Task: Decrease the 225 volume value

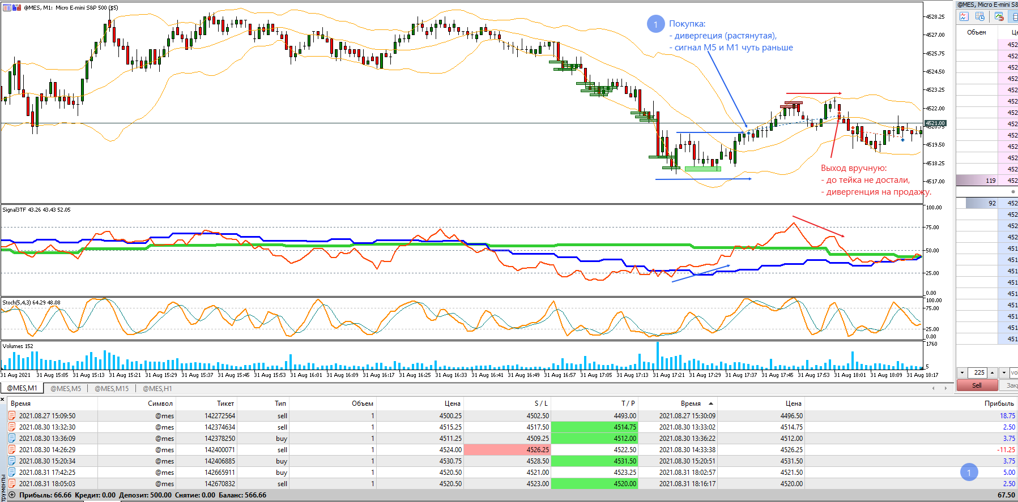Action: [x=962, y=372]
